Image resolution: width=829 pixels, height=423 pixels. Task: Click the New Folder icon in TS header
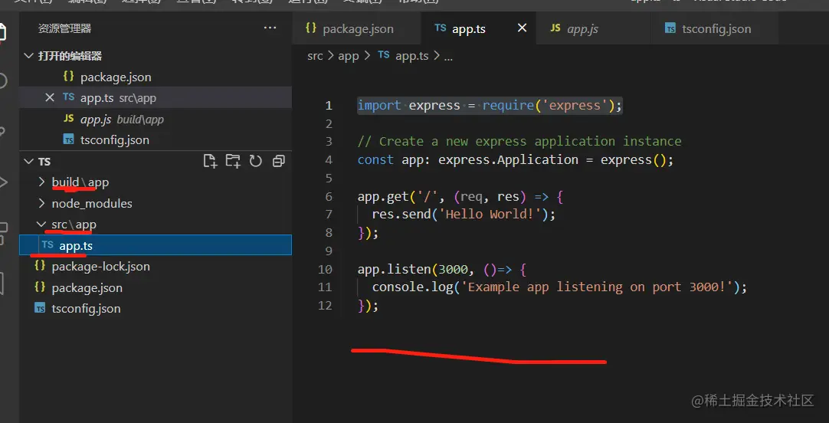point(233,161)
